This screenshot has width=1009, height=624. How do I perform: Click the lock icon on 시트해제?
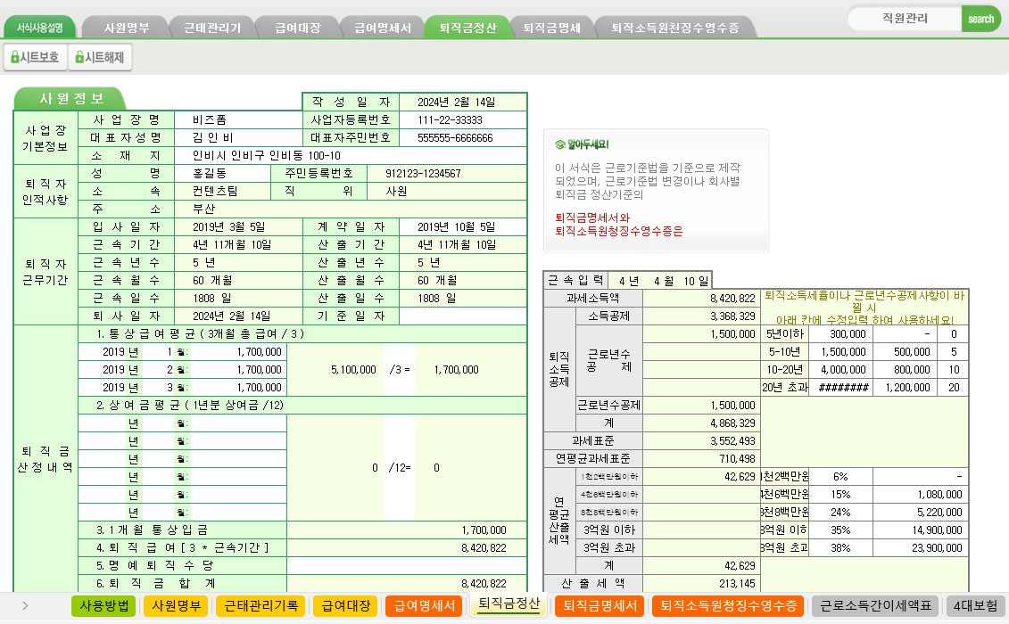(79, 57)
